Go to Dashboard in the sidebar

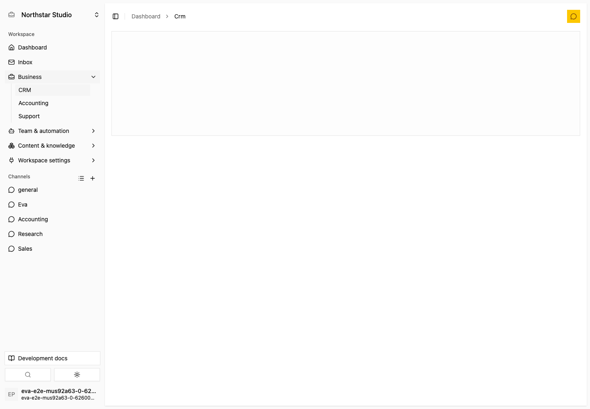(x=52, y=47)
